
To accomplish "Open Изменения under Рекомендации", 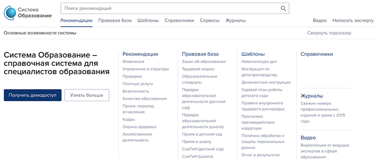I will [x=133, y=62].
